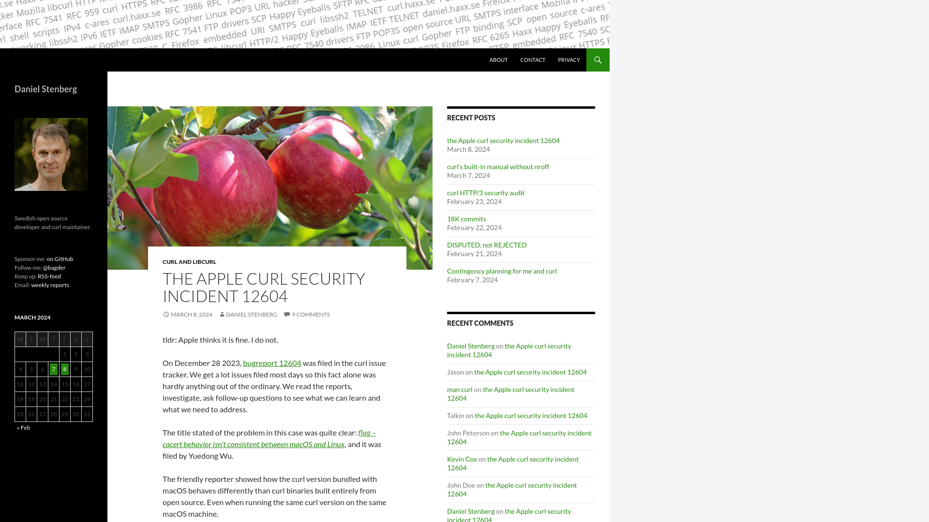Open the flag cacert behavior bug link
The height and width of the screenshot is (522, 929).
[269, 438]
